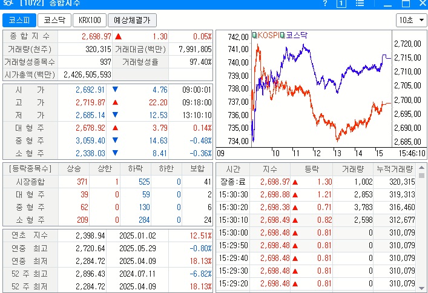Click the 누적거래량 column header

[395, 169]
